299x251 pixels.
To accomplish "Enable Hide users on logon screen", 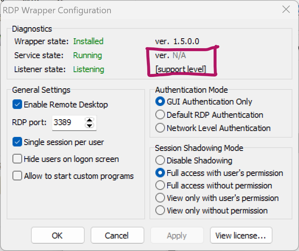I will click(x=17, y=159).
